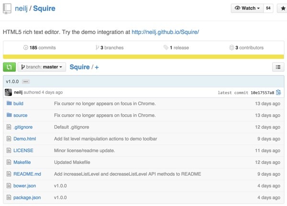This screenshot has width=287, height=206.
Task: Click the yellow language bar
Action: click(143, 57)
